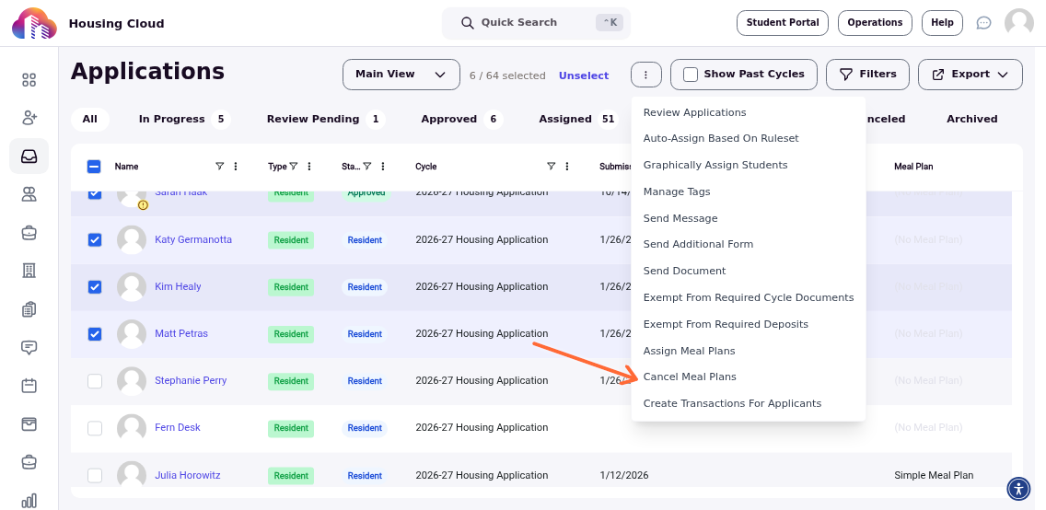Select Cancel Meal Plans

690,377
